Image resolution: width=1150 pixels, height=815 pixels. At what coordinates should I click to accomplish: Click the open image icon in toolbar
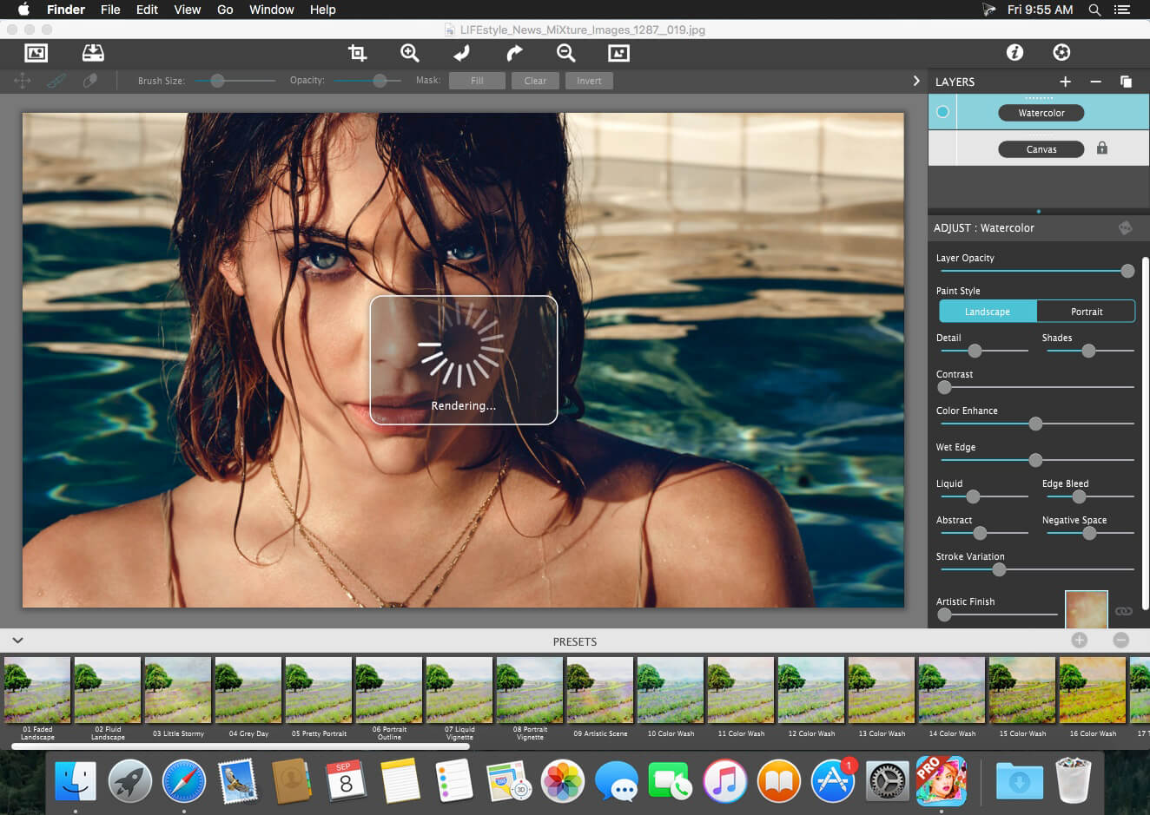36,53
